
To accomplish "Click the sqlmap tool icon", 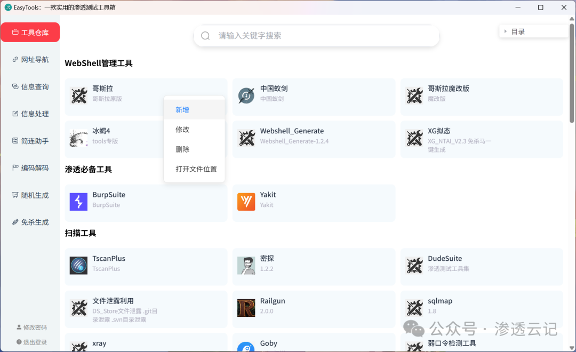I will pyautogui.click(x=414, y=308).
